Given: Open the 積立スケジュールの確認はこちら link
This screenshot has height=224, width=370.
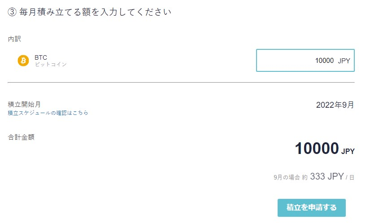Looking at the screenshot, I should tap(48, 113).
